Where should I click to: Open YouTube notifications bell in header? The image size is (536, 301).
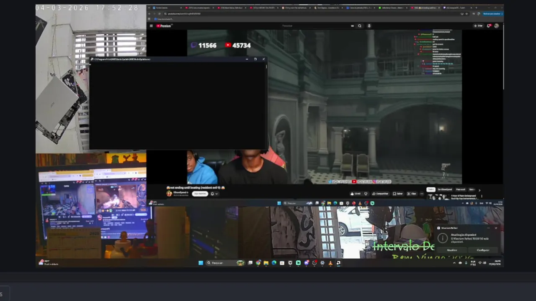click(x=489, y=26)
